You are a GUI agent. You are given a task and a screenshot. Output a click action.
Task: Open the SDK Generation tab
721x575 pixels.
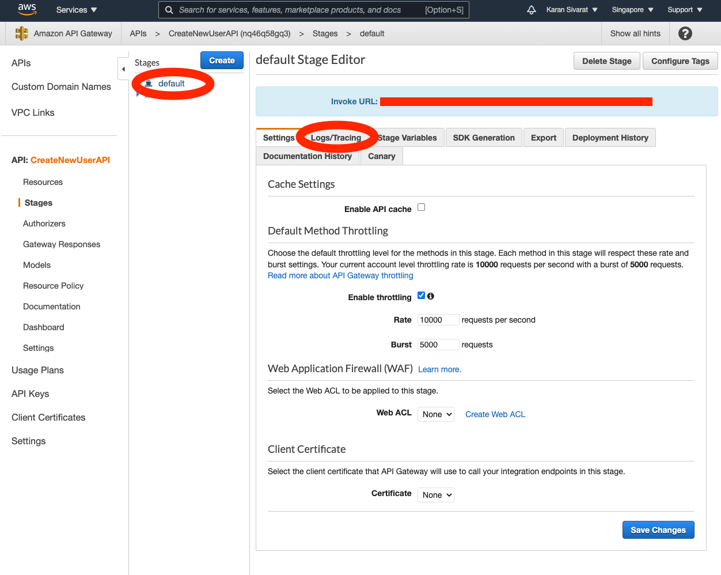(484, 138)
